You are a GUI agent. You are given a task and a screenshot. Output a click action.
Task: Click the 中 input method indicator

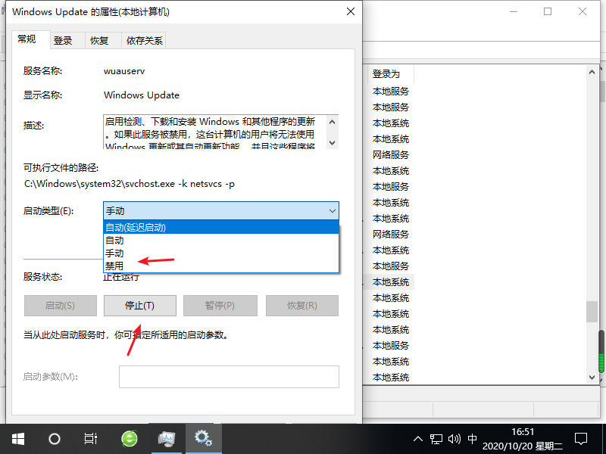(x=472, y=439)
